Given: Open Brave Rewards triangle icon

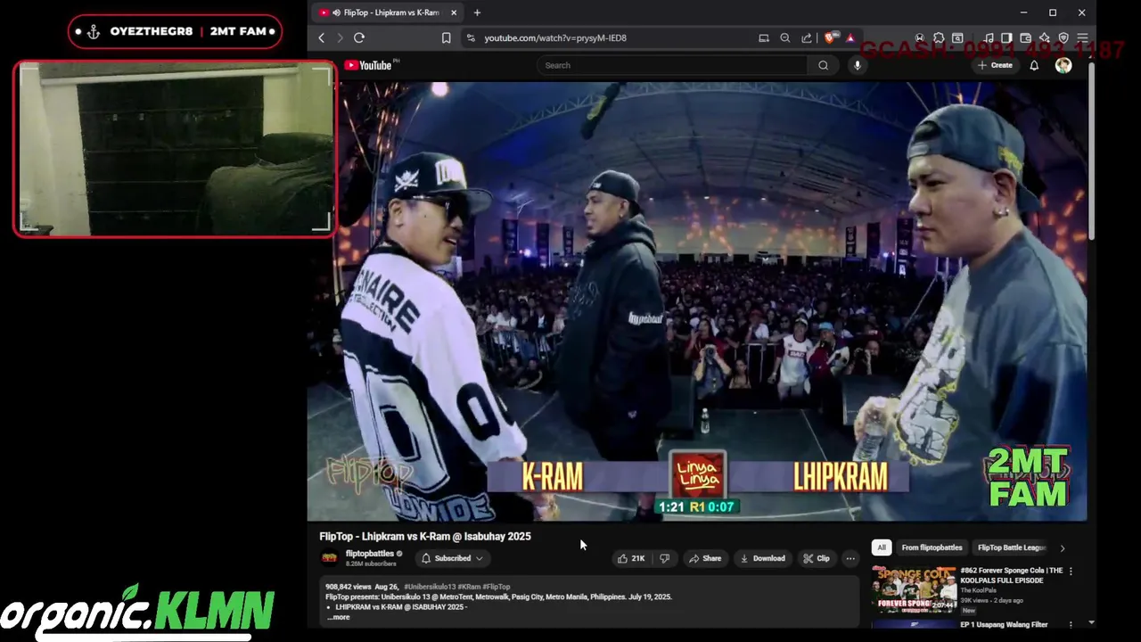Looking at the screenshot, I should [x=850, y=38].
